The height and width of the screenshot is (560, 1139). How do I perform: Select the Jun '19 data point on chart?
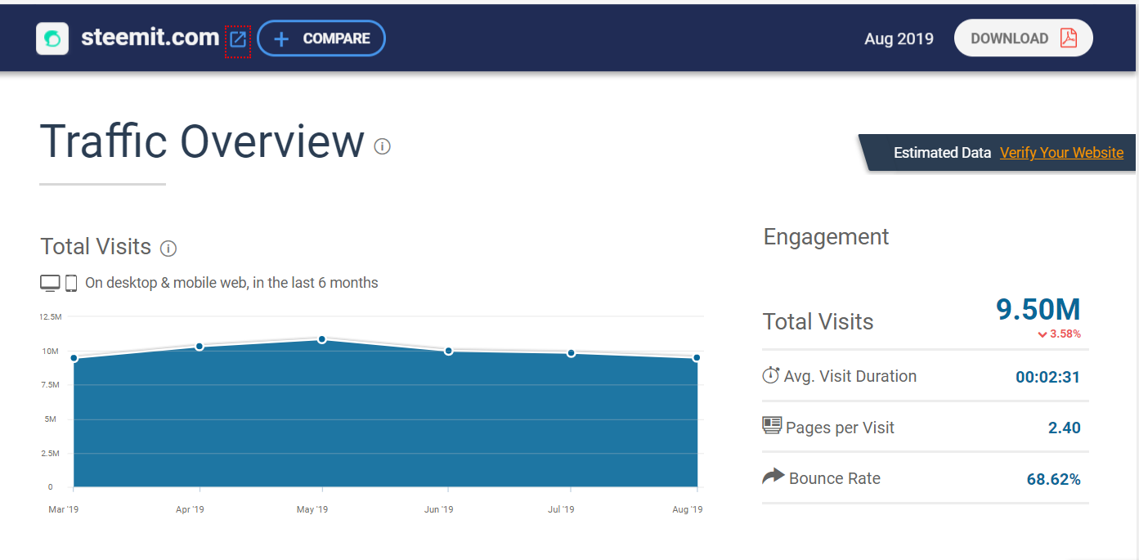point(449,351)
